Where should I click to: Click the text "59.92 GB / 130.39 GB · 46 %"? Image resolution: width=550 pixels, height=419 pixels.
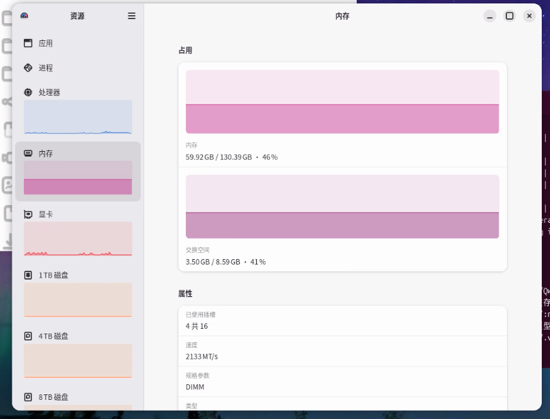coord(232,157)
